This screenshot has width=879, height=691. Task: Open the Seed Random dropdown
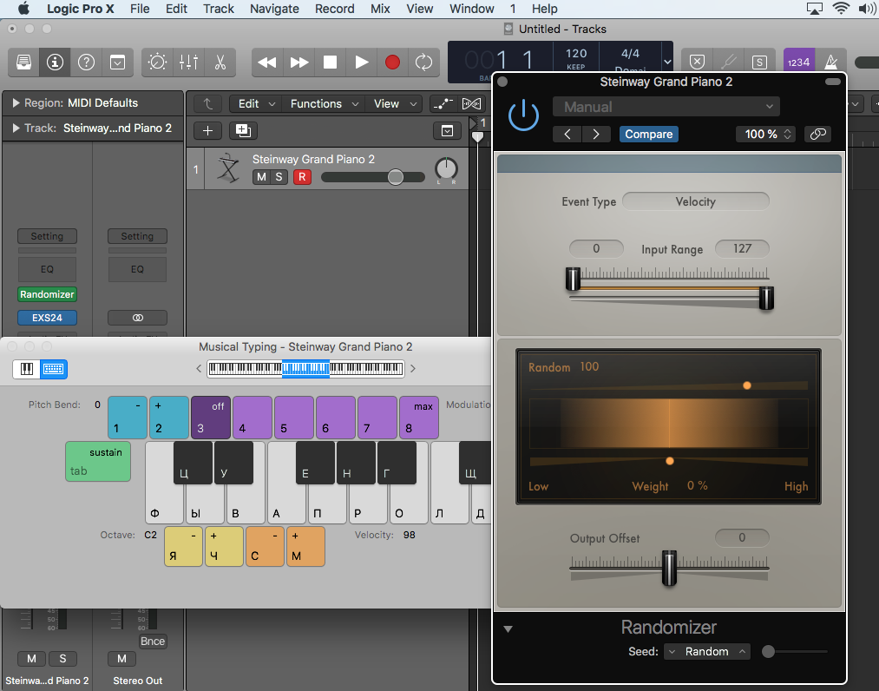click(x=707, y=652)
